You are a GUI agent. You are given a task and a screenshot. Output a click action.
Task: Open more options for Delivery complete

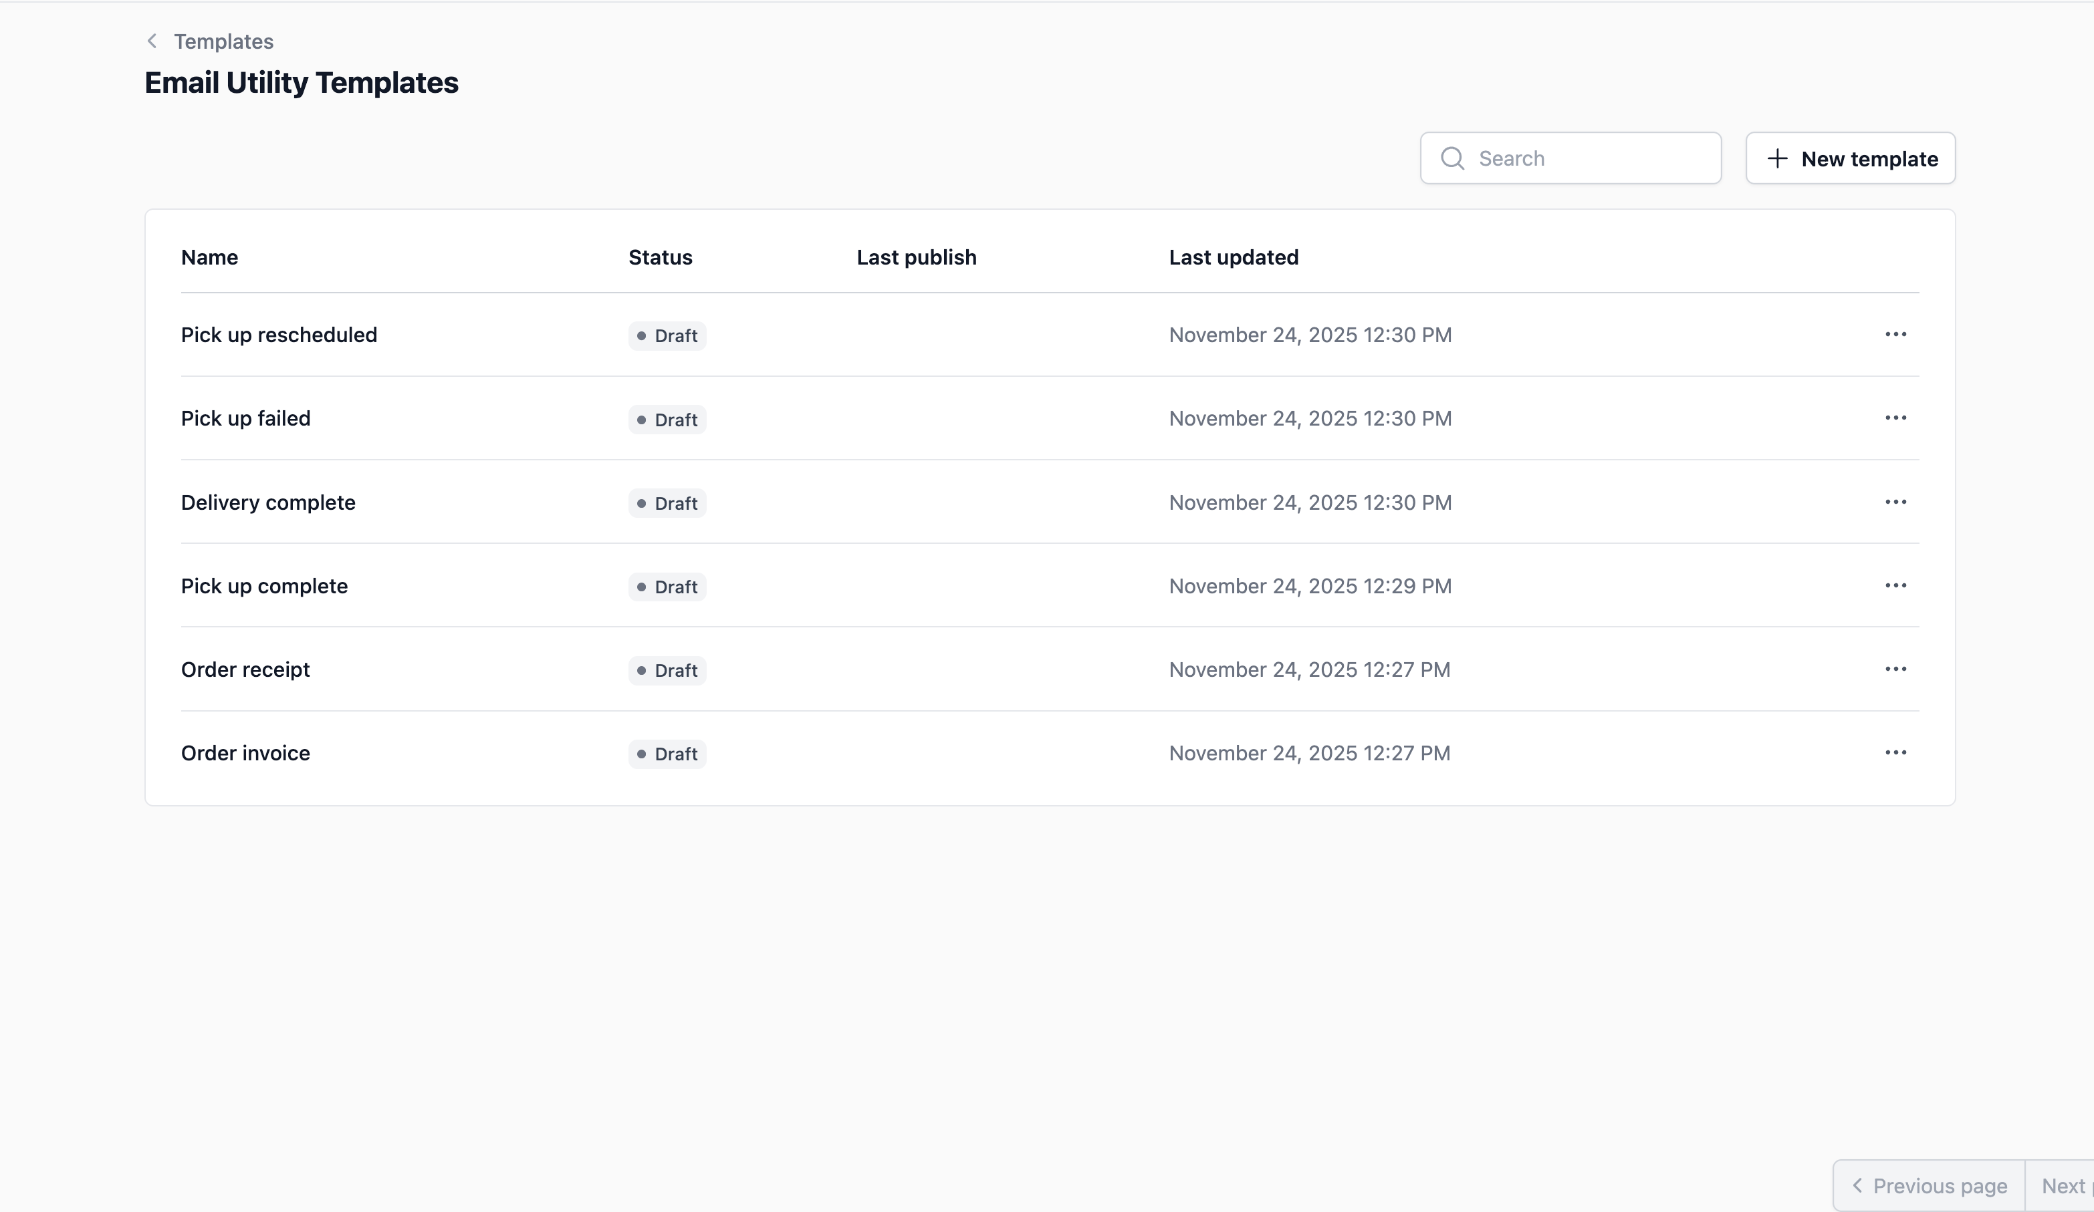pos(1895,502)
